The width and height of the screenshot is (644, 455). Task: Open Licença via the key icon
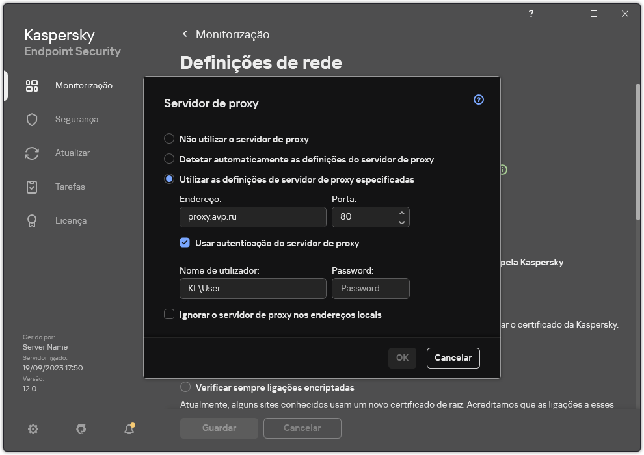point(32,220)
